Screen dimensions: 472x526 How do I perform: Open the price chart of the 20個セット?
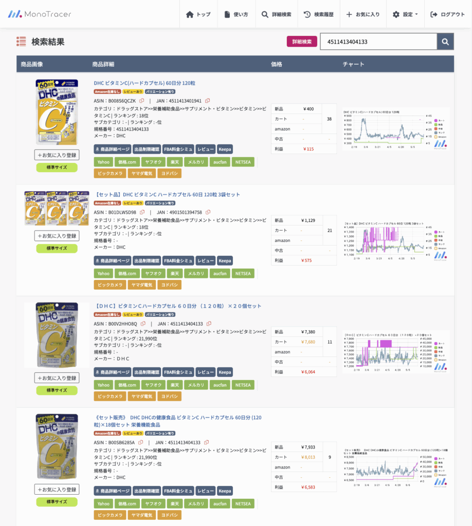(396, 352)
